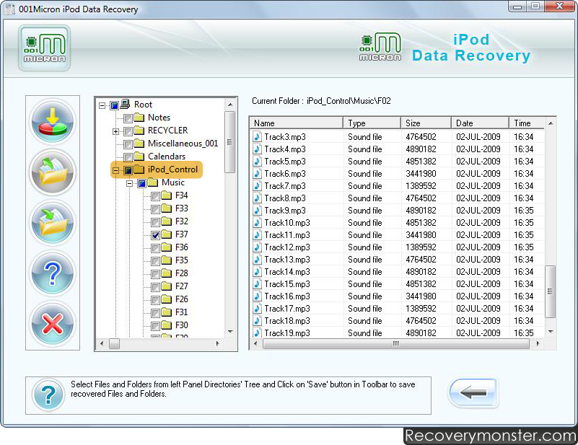Click the music note icon beside Track12.mp3

[x=257, y=247]
